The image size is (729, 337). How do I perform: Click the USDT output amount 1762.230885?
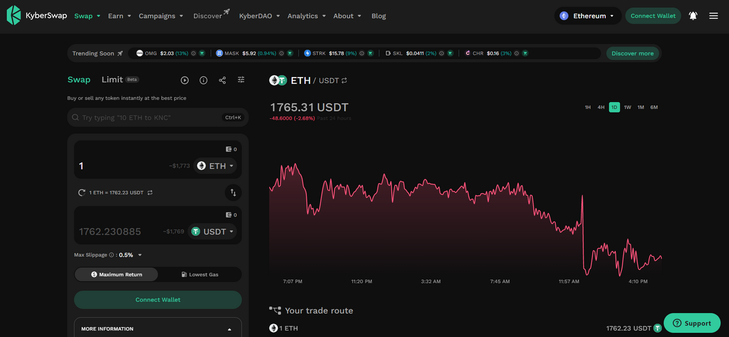coord(110,231)
